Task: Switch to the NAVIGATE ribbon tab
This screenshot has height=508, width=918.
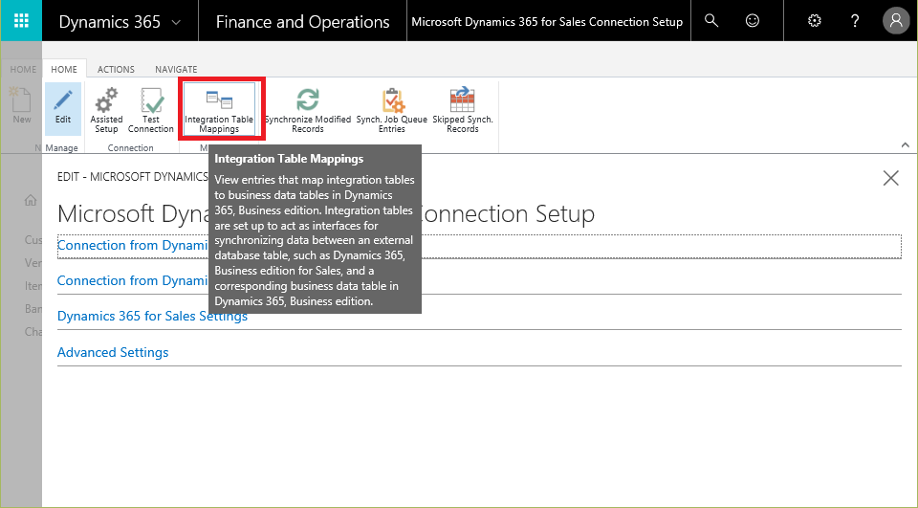Action: pos(176,69)
